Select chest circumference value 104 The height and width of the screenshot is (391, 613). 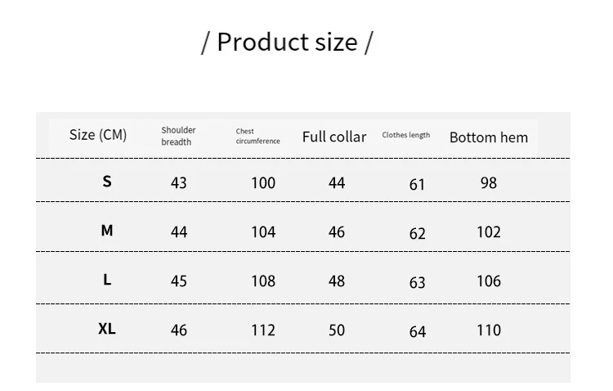click(263, 232)
